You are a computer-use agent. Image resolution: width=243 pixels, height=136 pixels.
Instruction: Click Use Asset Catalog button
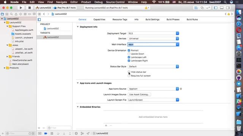139,94
